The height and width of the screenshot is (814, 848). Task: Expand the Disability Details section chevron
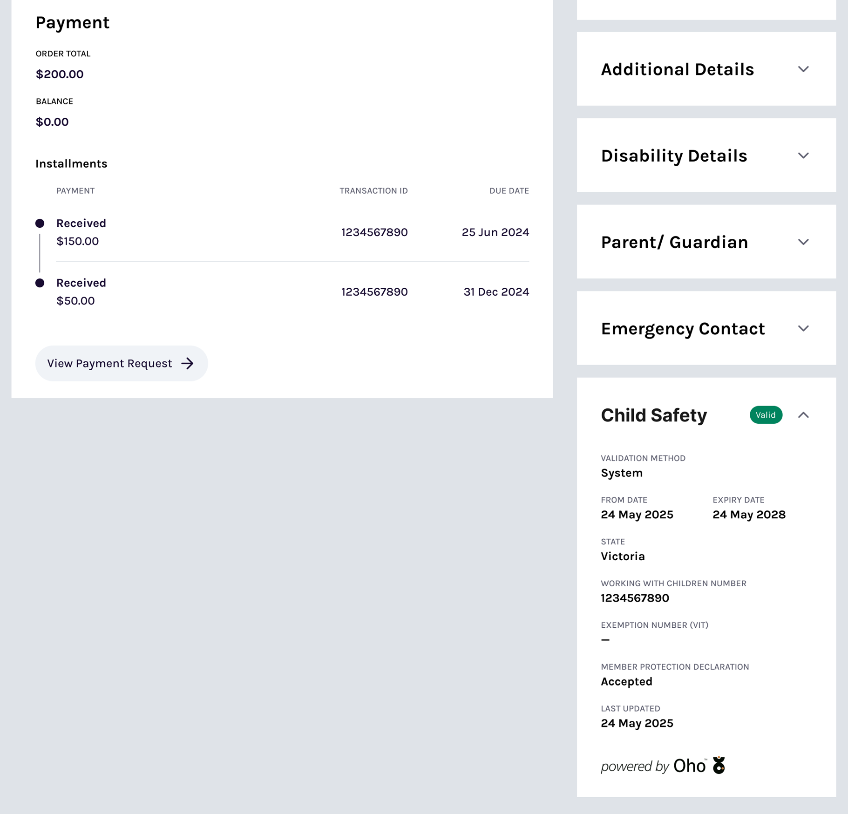coord(803,156)
